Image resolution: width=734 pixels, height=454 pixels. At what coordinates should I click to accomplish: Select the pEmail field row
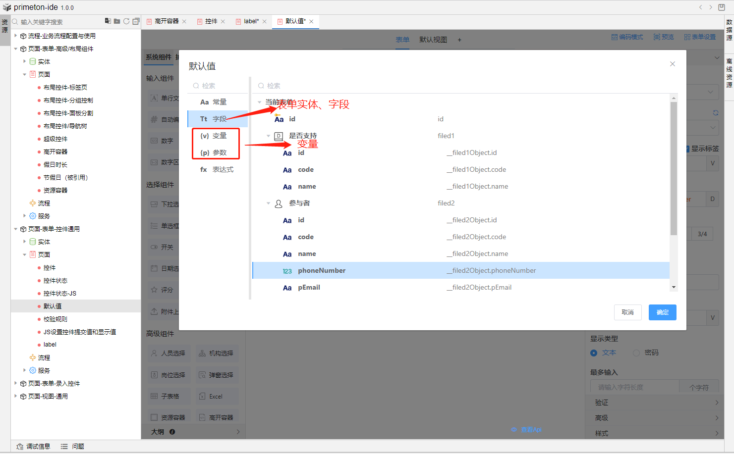pyautogui.click(x=309, y=288)
